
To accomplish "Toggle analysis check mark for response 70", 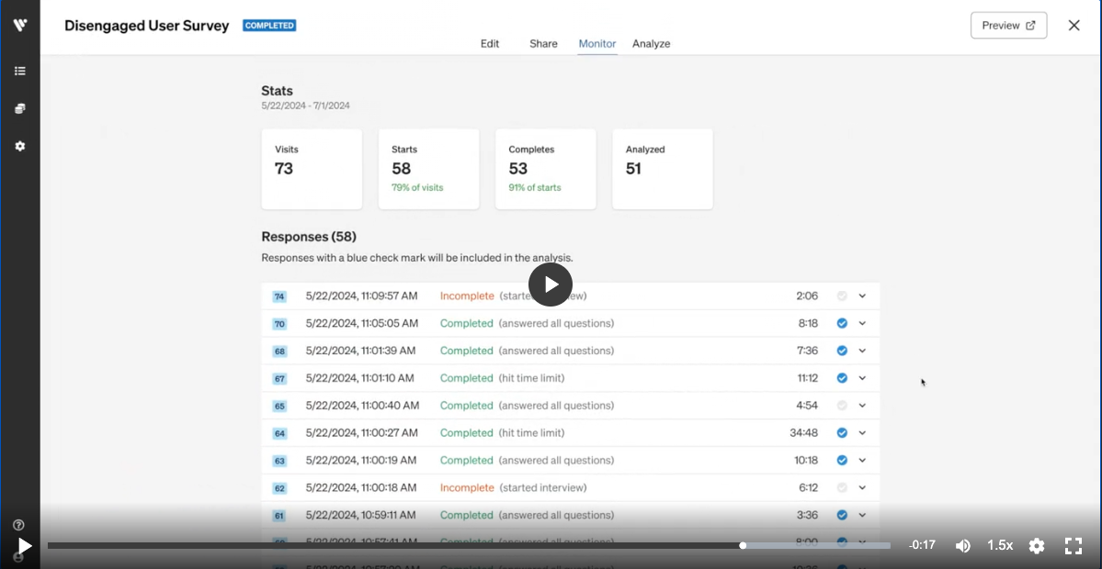I will pyautogui.click(x=842, y=323).
